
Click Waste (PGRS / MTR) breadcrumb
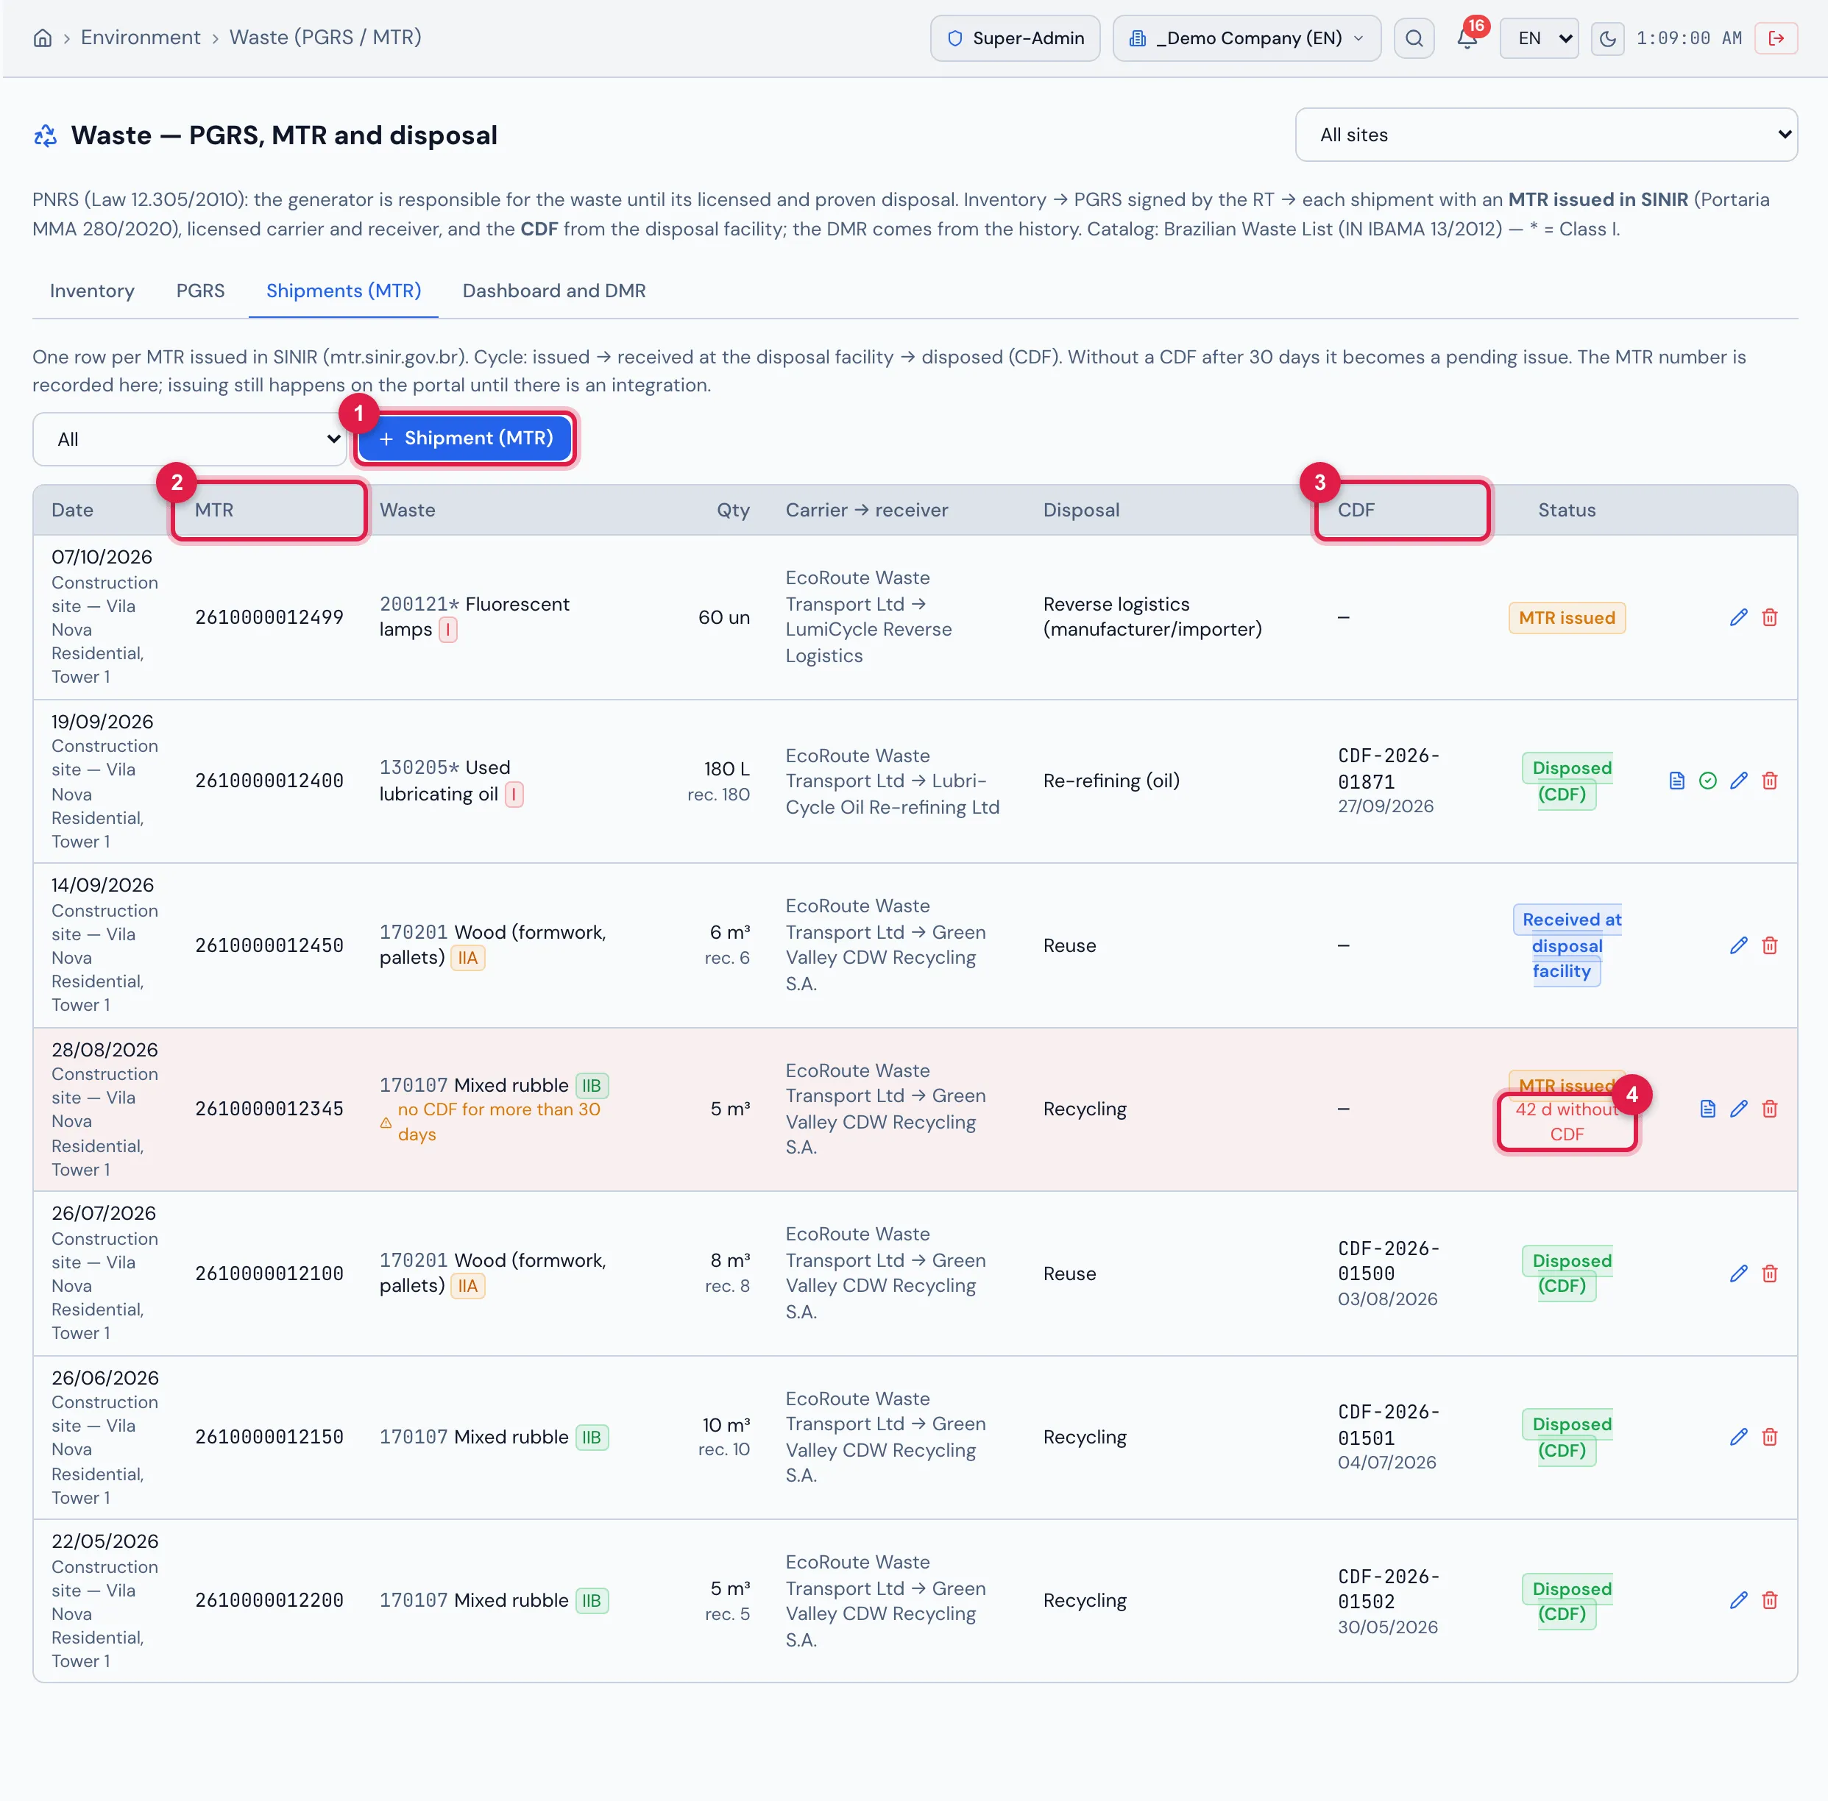(x=325, y=38)
